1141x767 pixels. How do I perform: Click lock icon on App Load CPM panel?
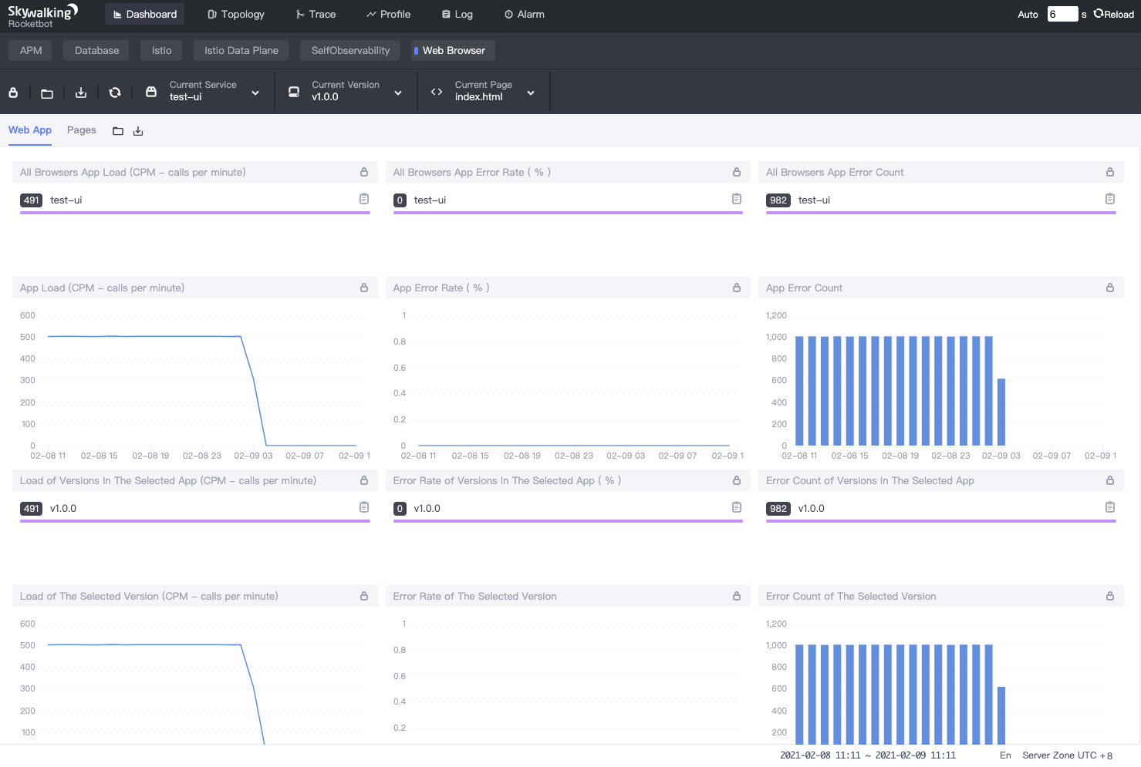click(363, 288)
